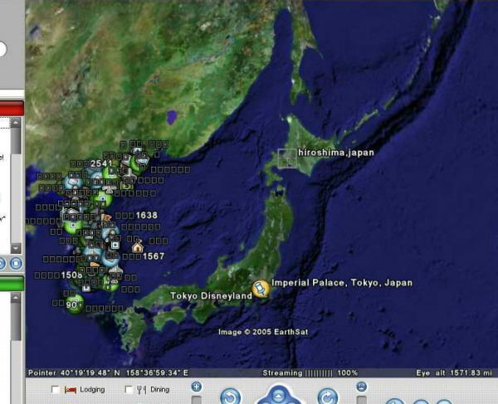Enable the Lodging layer checkbox
Viewport: 498px width, 404px height.
click(56, 390)
